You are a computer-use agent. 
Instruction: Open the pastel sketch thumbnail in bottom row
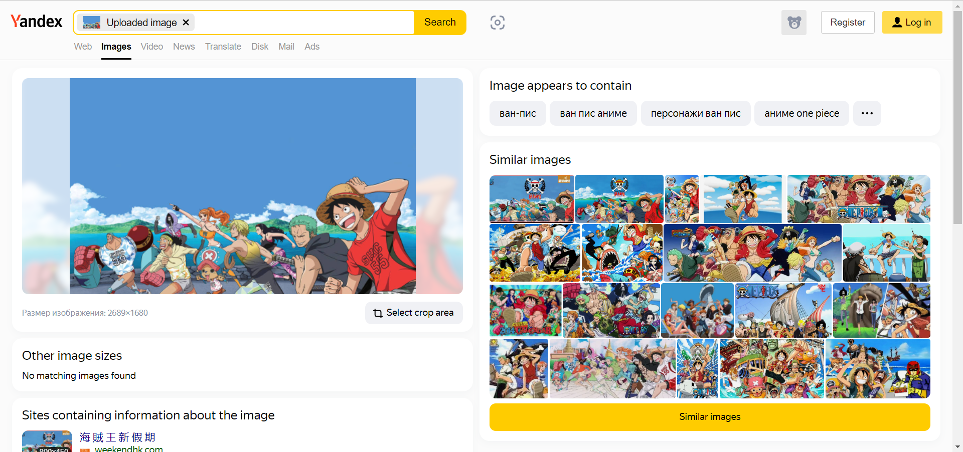click(612, 368)
